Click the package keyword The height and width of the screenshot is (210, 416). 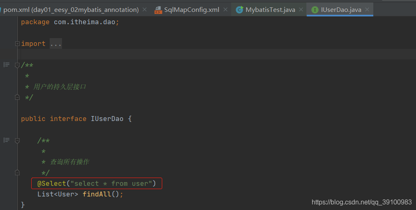35,22
